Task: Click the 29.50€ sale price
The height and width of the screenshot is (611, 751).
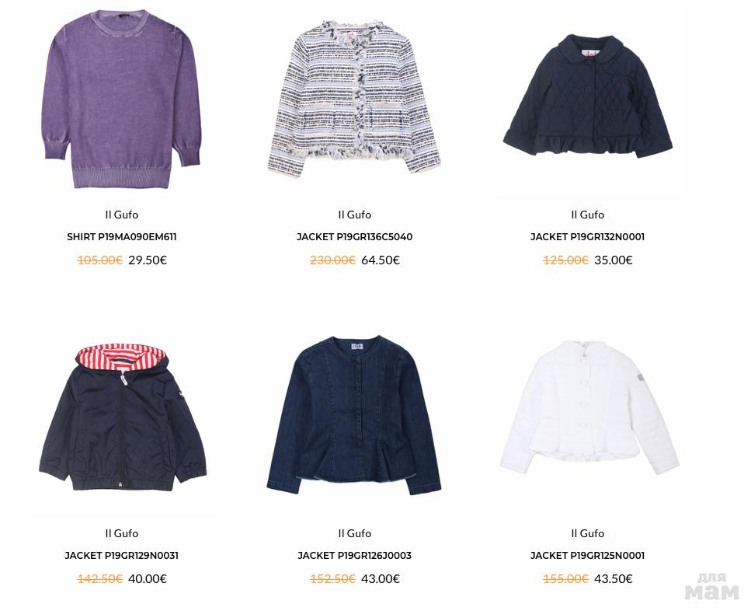Action: coord(148,260)
